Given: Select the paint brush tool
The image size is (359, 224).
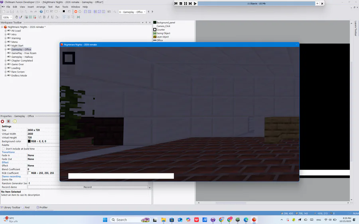Looking at the screenshot, I should coord(21,17).
